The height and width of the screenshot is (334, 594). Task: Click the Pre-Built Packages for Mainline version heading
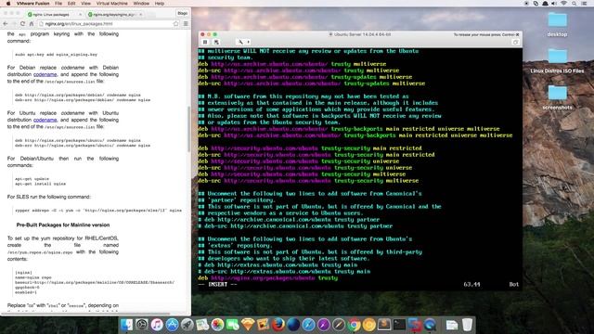coord(63,225)
